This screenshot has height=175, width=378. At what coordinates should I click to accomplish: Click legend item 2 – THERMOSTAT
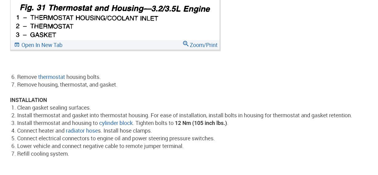[x=52, y=26]
